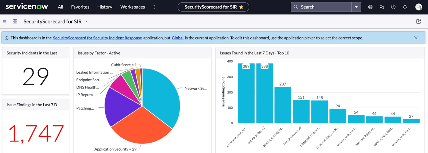Click the SecurityScorecard for SIR header pill

(213, 7)
